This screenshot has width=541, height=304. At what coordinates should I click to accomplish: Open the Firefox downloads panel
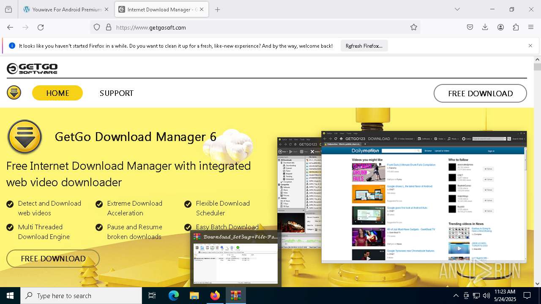[x=485, y=27]
